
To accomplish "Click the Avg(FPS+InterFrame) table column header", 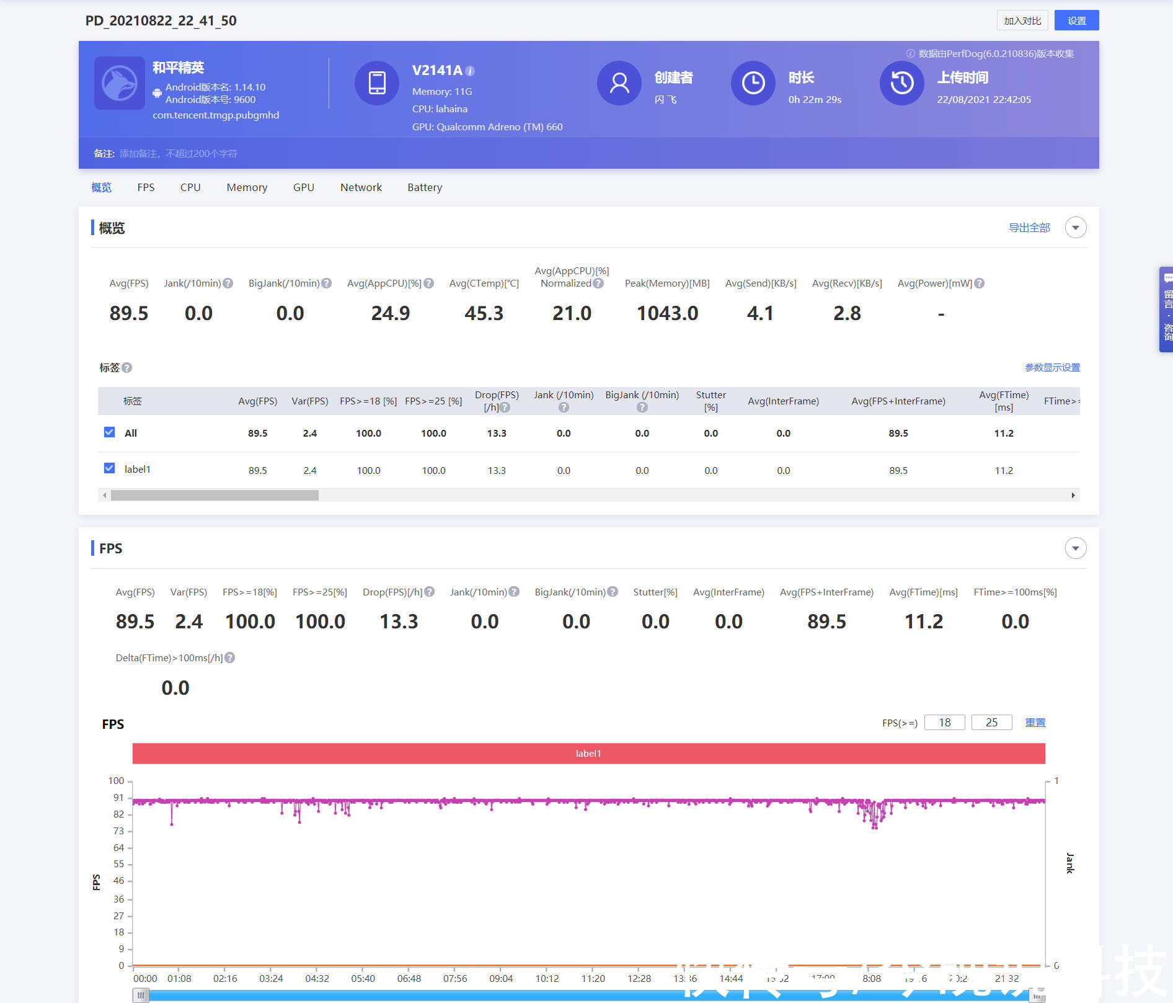I will (898, 401).
